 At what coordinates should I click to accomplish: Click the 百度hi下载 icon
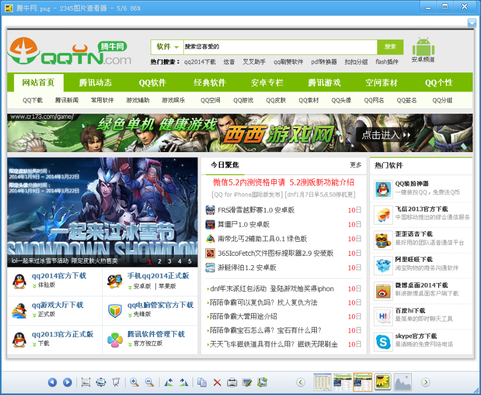pyautogui.click(x=383, y=316)
